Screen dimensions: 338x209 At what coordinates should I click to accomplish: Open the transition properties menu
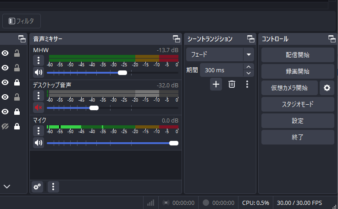click(x=247, y=84)
